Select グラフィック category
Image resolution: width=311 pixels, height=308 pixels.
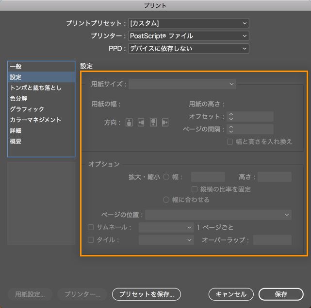tap(41, 109)
